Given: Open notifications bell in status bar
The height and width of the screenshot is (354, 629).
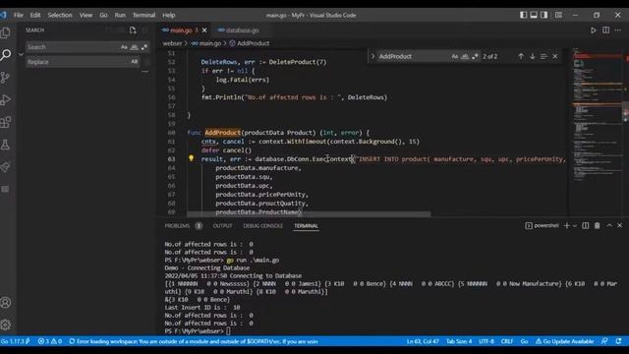Looking at the screenshot, I should coord(618,341).
